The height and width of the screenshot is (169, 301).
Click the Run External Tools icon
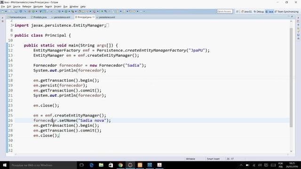pos(72,11)
